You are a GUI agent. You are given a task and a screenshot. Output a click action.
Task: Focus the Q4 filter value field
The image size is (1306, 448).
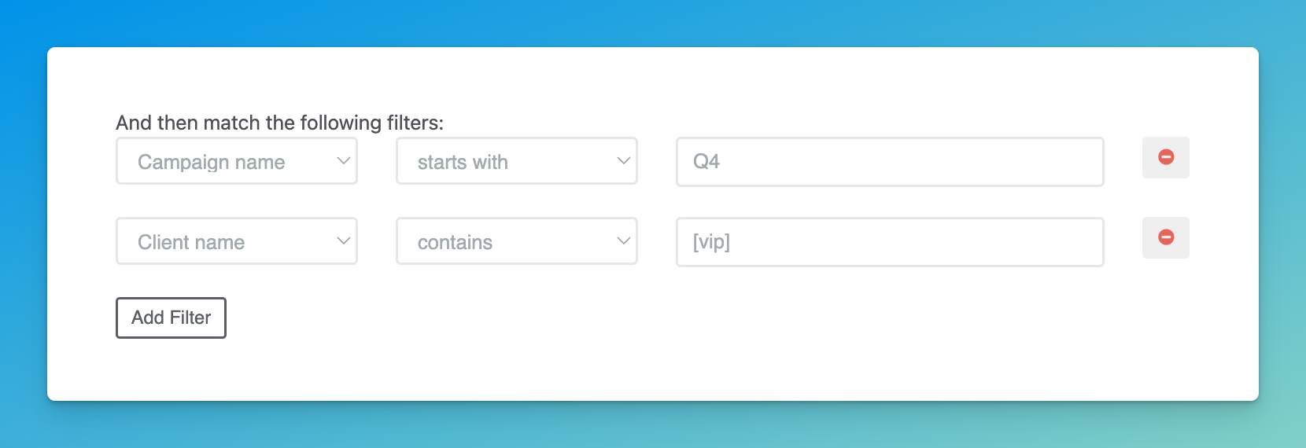(x=889, y=162)
